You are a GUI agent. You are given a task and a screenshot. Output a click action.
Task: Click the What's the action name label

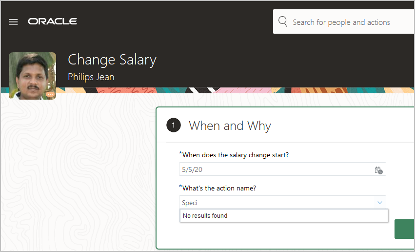(x=219, y=188)
